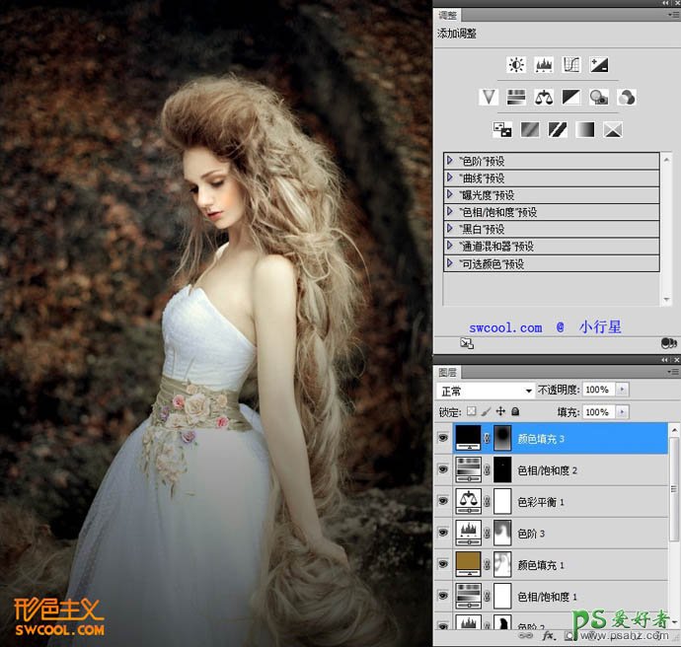Screen dimensions: 681x647
Task: Expand the "色阶"预设 preset list
Action: tap(450, 161)
